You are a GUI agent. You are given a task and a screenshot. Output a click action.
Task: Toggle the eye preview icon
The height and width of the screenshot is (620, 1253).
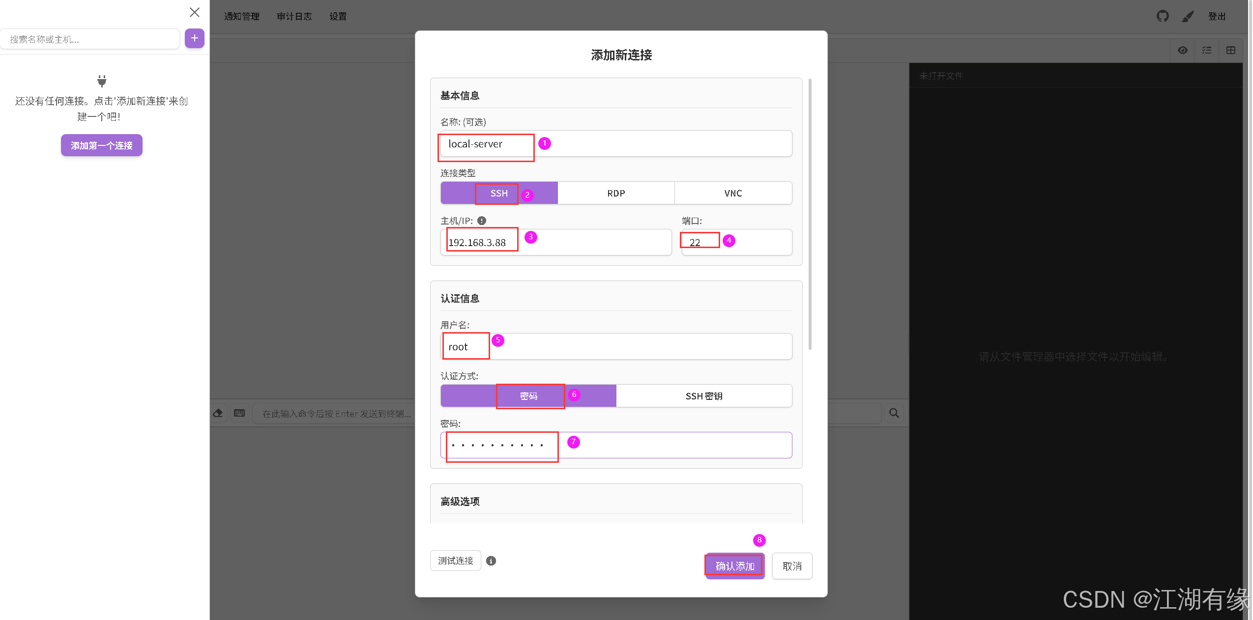pos(1183,50)
